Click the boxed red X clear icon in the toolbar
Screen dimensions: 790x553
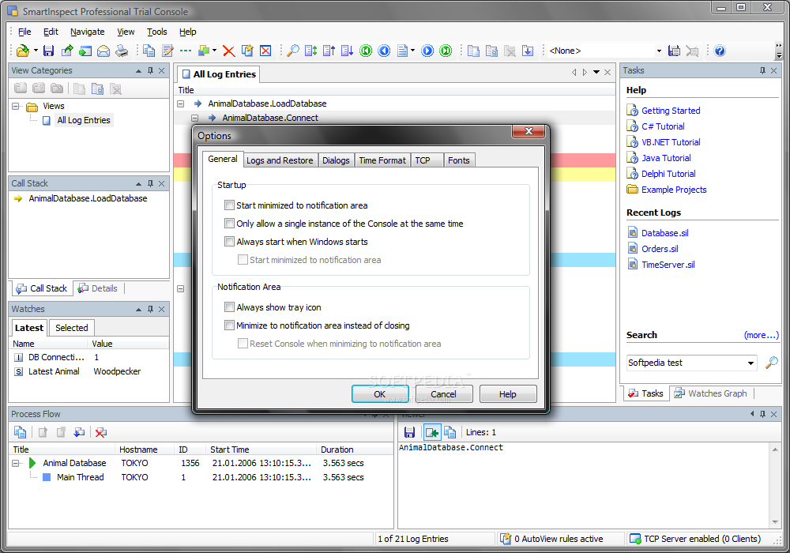click(x=265, y=51)
